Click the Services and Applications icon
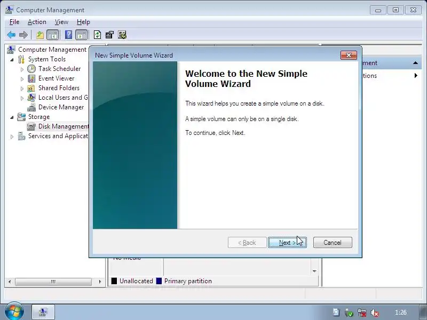Image resolution: width=427 pixels, height=320 pixels. 21,136
